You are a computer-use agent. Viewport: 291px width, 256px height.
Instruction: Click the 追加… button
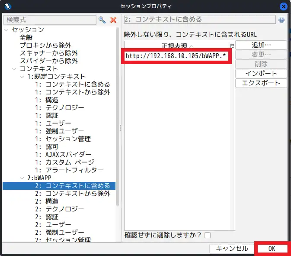pyautogui.click(x=261, y=45)
